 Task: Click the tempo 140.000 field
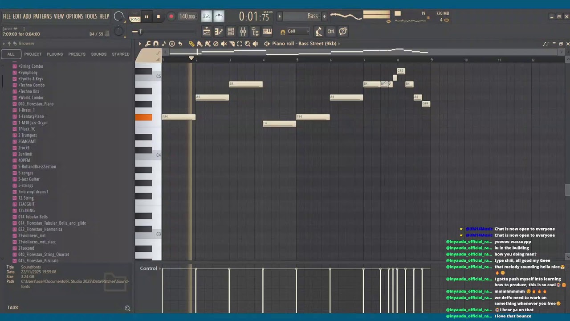187,16
